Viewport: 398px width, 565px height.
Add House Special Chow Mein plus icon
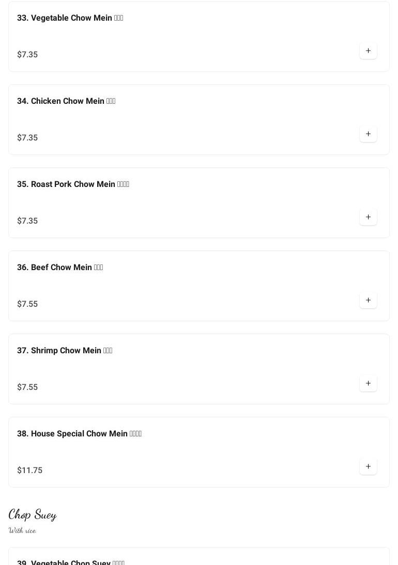click(x=368, y=466)
